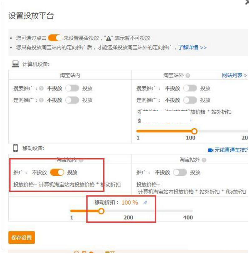Close the dialog with the X icon
This screenshot has width=249, height=254.
click(x=247, y=2)
